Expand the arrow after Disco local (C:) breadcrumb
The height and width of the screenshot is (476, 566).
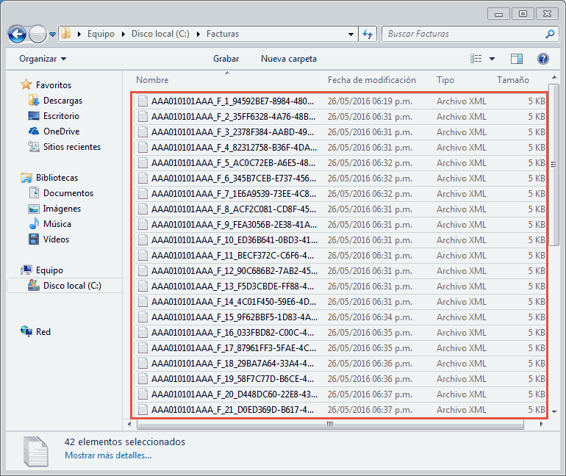pyautogui.click(x=198, y=34)
